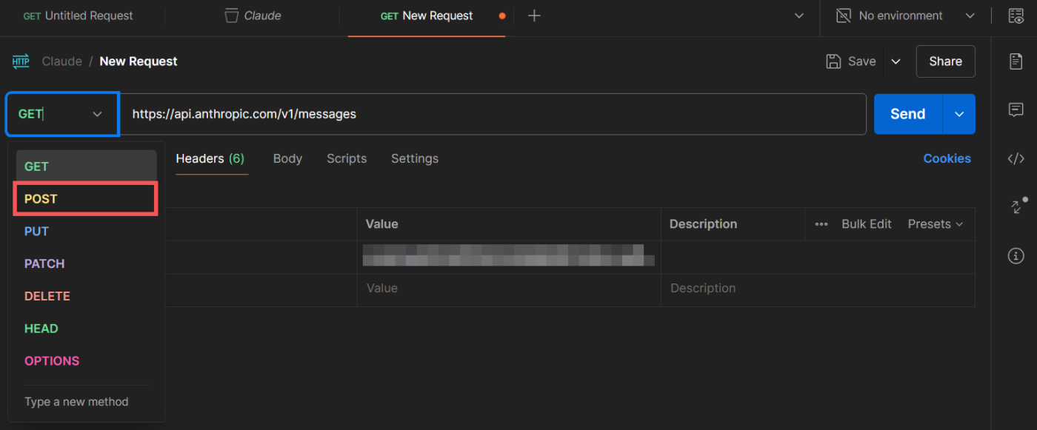Click the Share button

[x=946, y=61]
